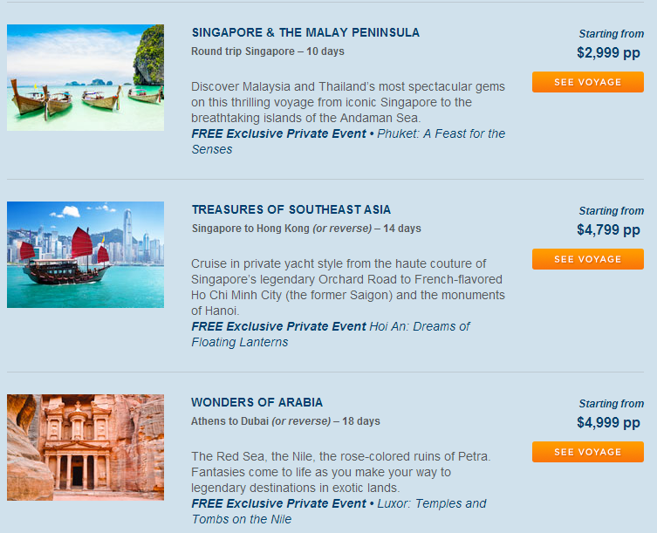Viewport: 657px width, 533px height.
Task: Click the Phuket: A Feast for the Senses event
Action: (348, 141)
